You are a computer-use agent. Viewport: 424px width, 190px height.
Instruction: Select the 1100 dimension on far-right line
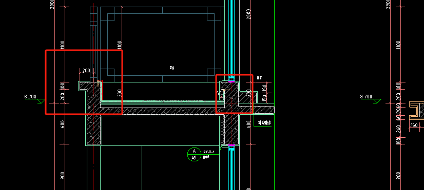pyautogui.click(x=399, y=45)
